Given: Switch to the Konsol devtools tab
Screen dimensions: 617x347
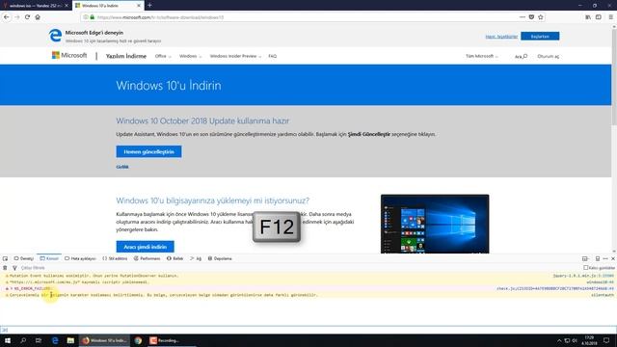Looking at the screenshot, I should 49,258.
